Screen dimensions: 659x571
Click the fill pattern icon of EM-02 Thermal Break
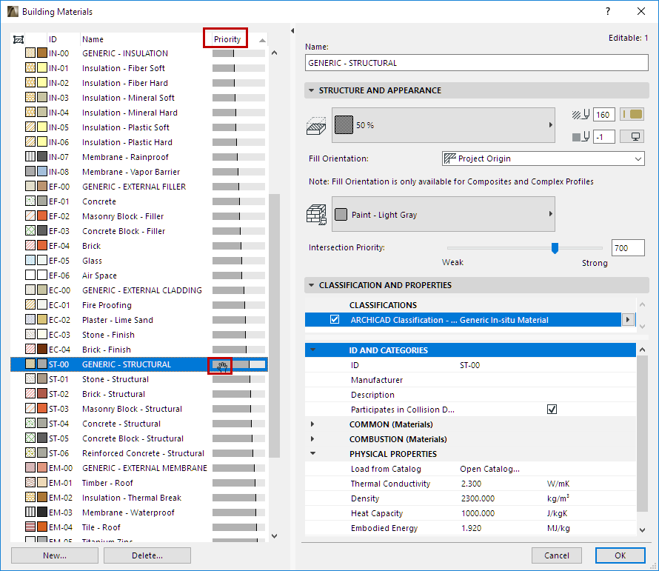(30, 497)
